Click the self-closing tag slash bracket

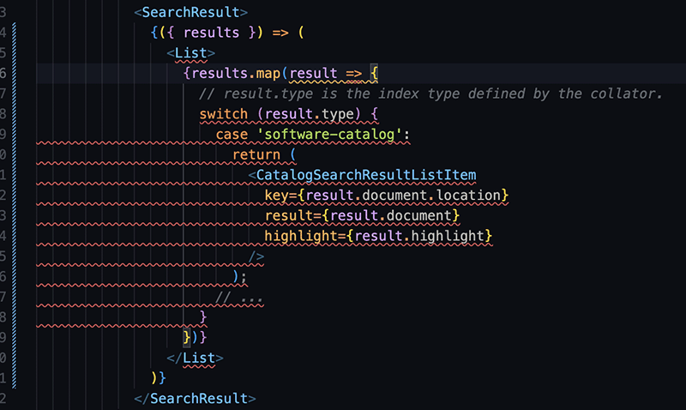tap(256, 256)
